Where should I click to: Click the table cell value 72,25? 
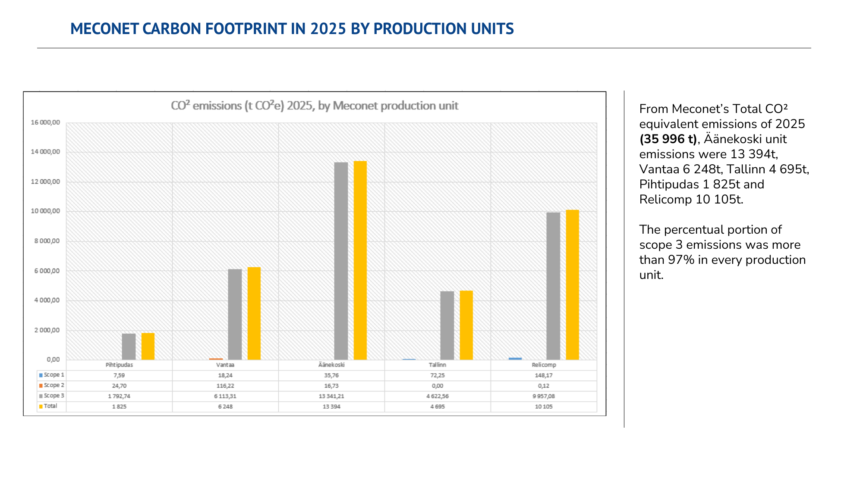tap(438, 375)
